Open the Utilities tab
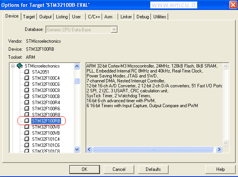238x177 pixels. coord(159,17)
